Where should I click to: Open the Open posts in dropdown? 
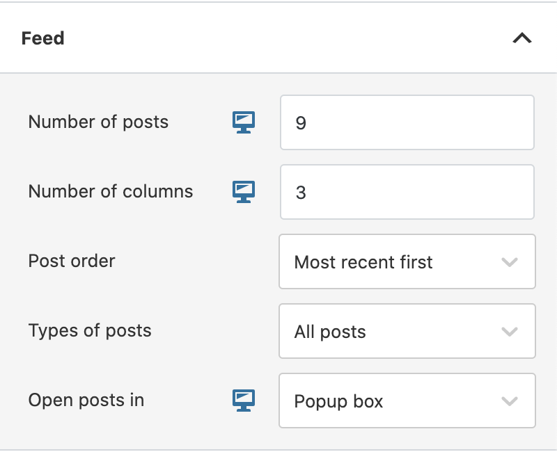[407, 401]
